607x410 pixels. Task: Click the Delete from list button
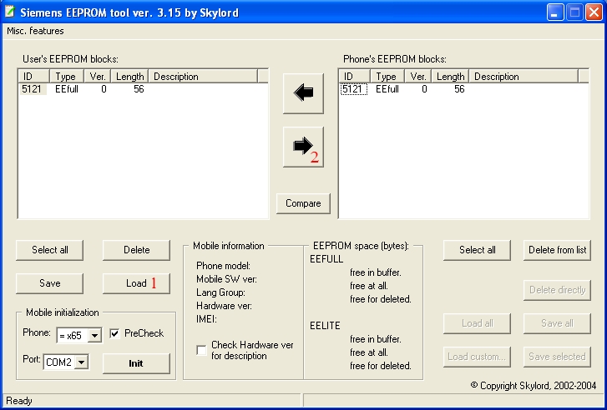coord(557,250)
